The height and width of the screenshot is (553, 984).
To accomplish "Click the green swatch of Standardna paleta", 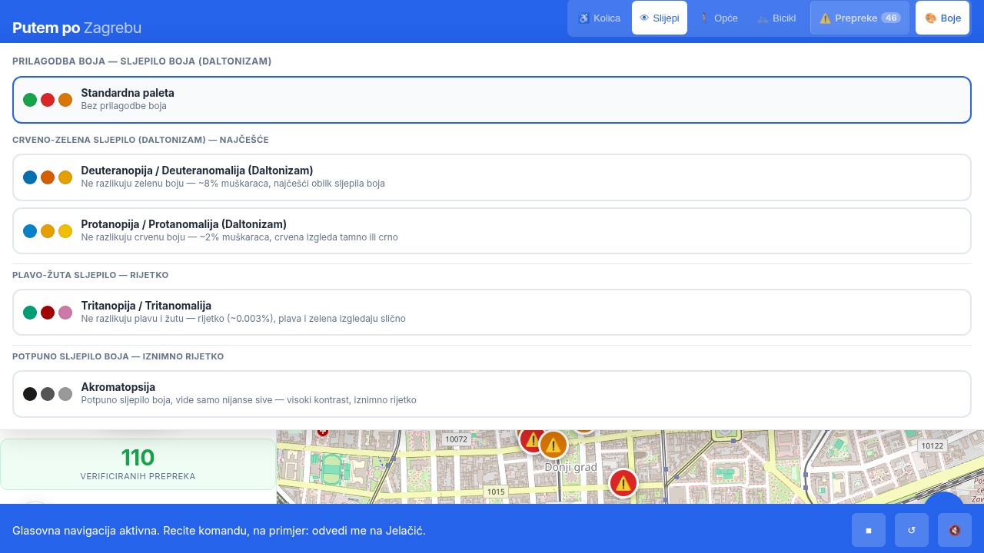I will pyautogui.click(x=30, y=100).
